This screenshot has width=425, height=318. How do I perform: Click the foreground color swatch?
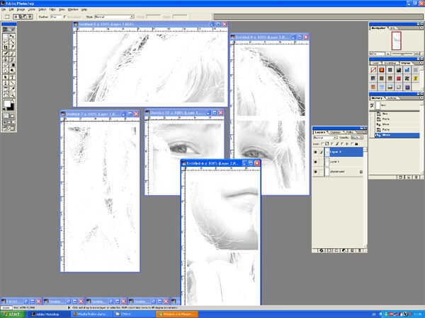point(7,103)
